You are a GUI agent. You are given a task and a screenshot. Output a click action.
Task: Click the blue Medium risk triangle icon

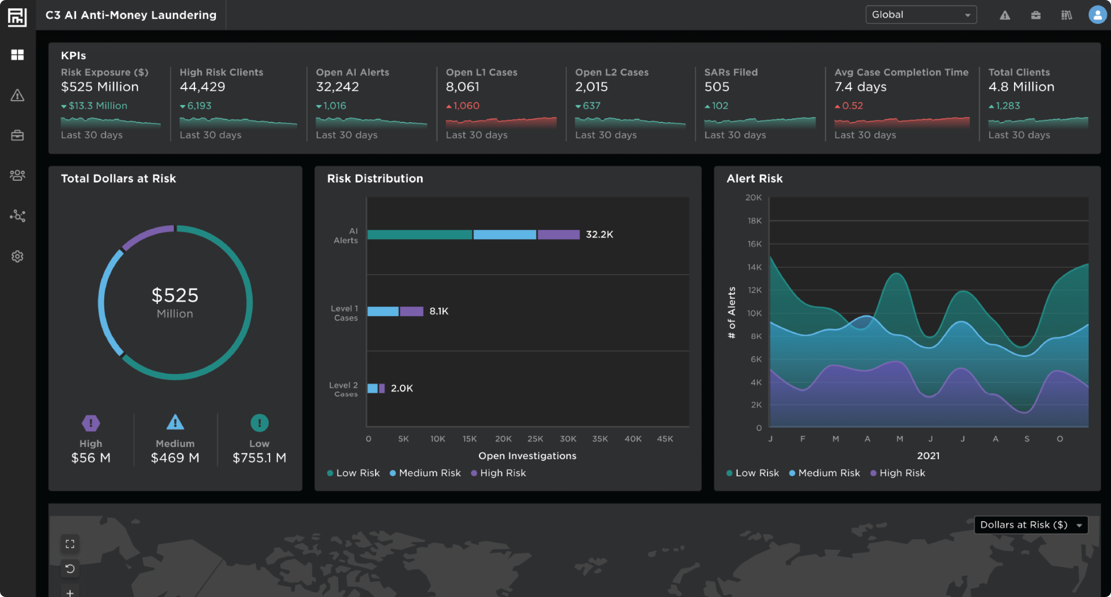(x=175, y=422)
